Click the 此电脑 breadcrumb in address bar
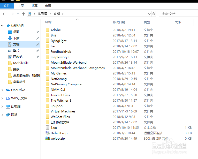The height and width of the screenshot is (159, 198). click(42, 14)
